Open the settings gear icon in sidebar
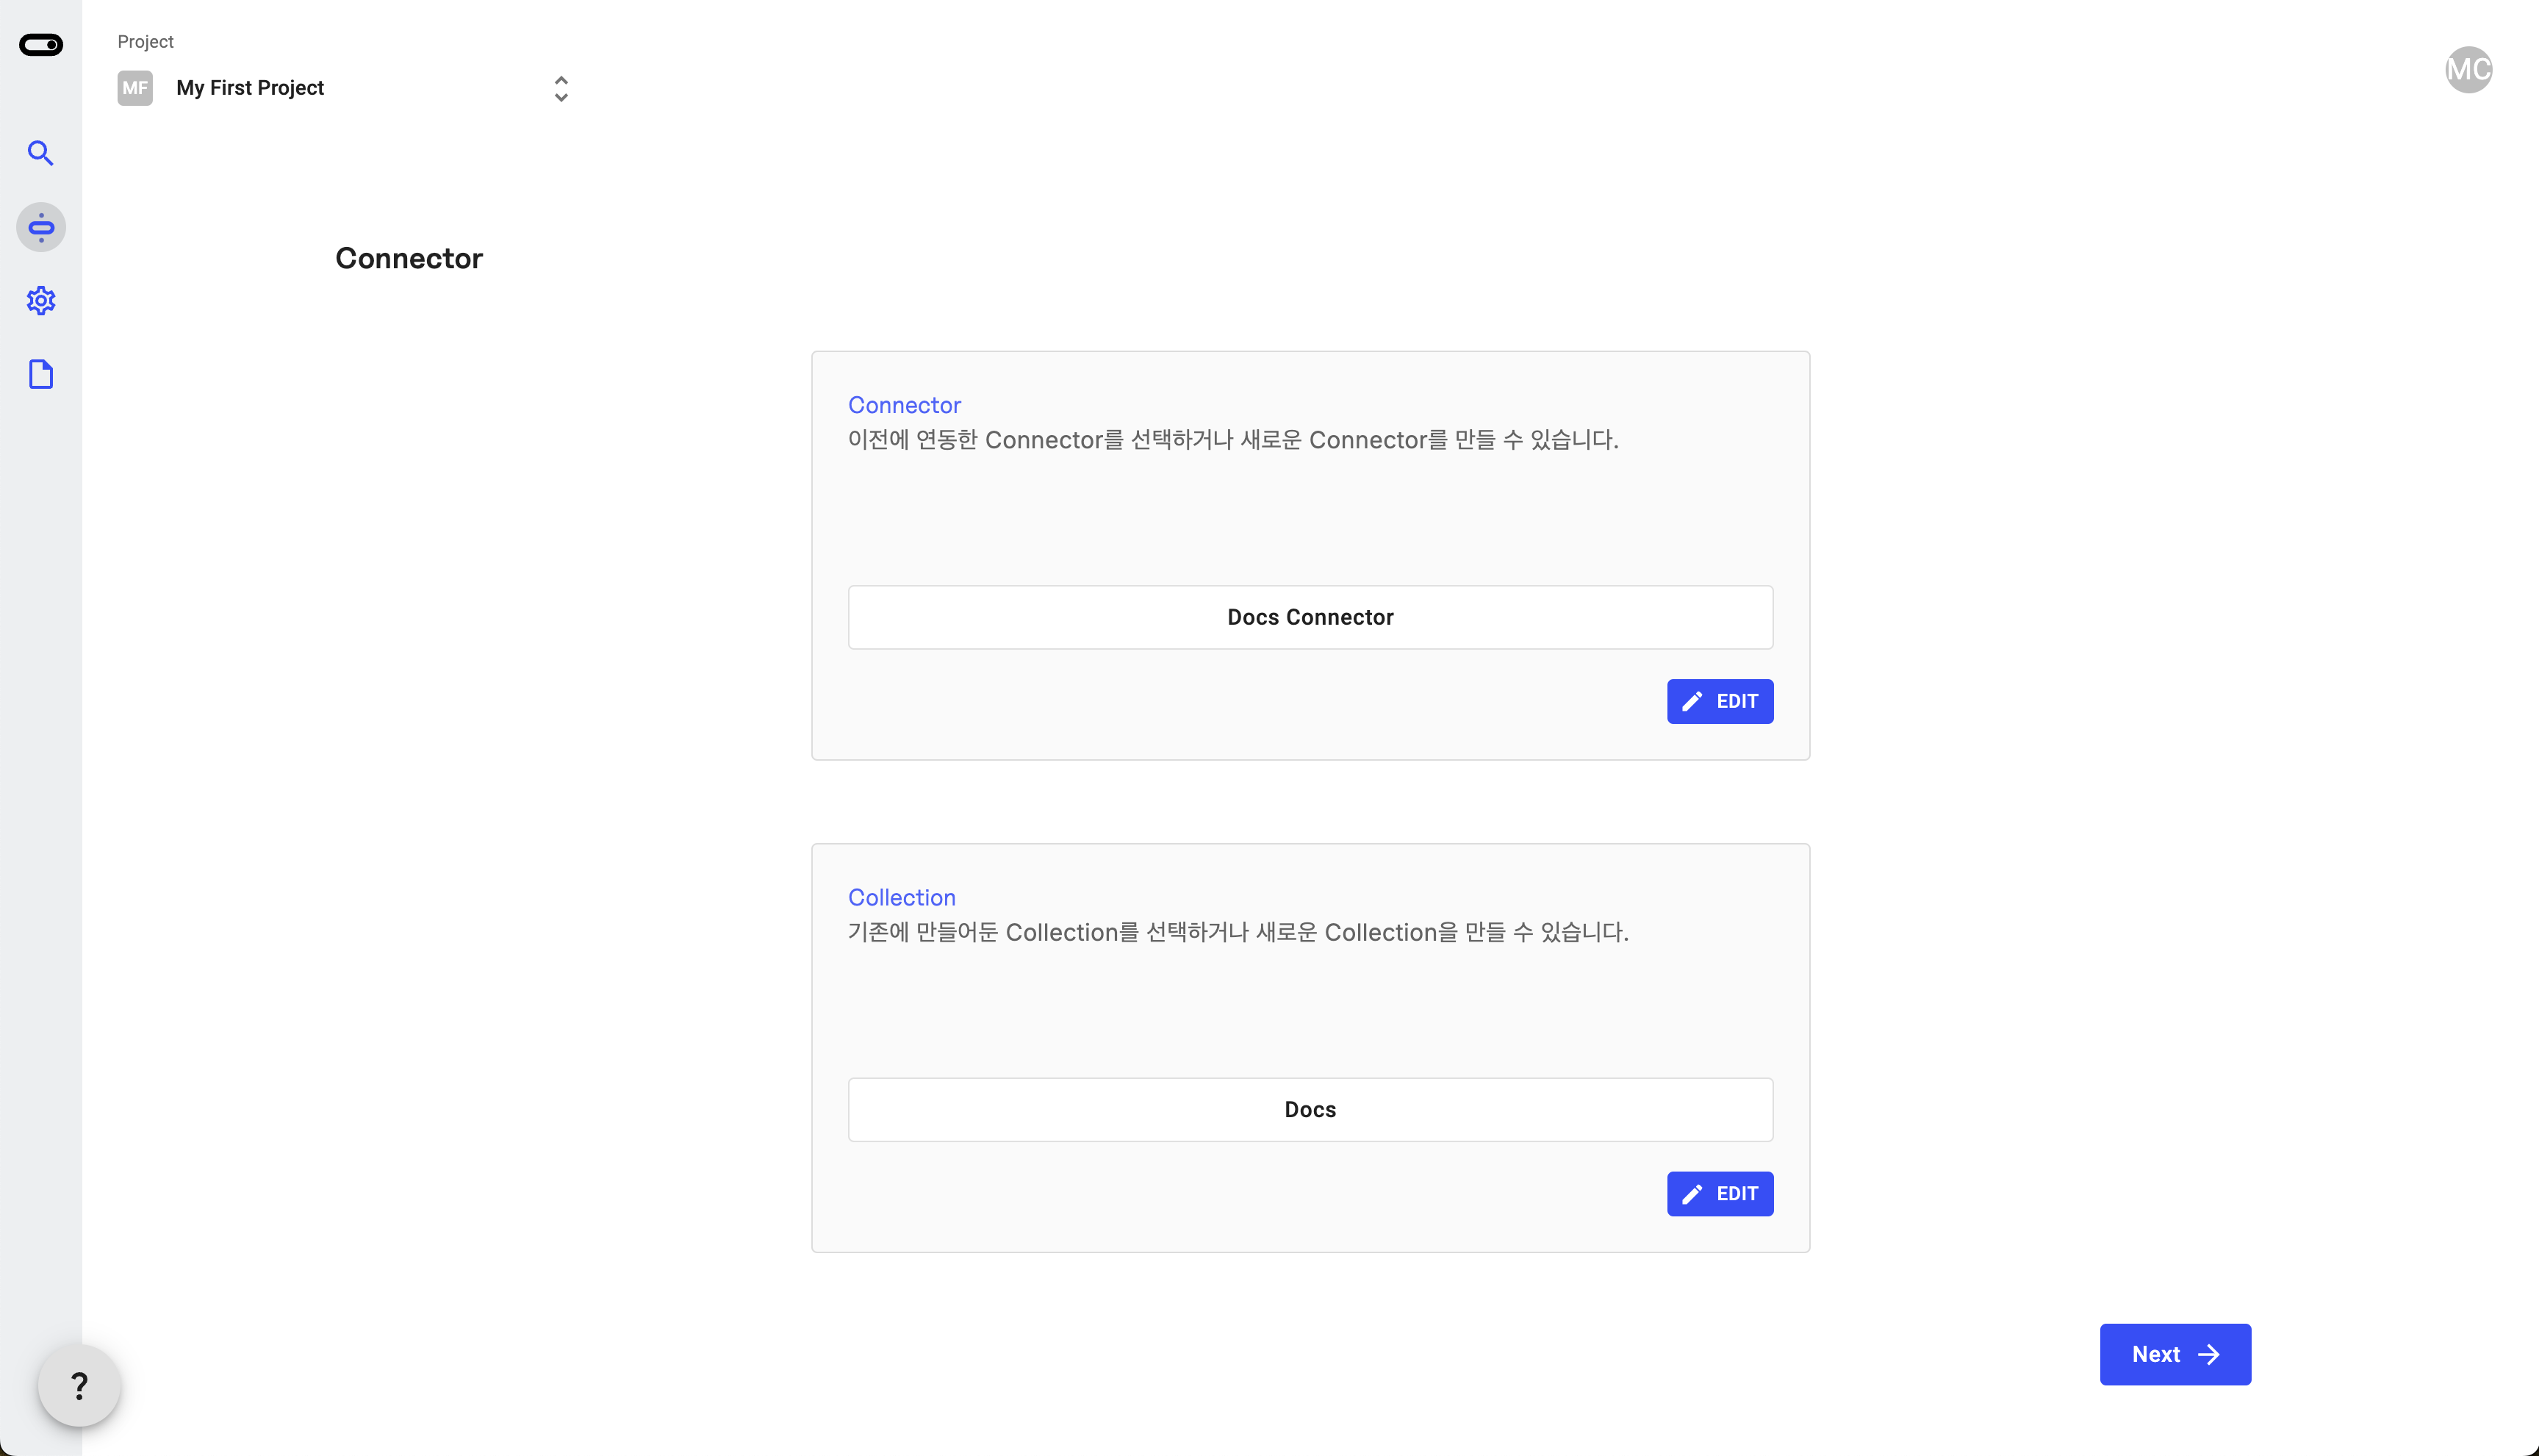 pyautogui.click(x=42, y=300)
